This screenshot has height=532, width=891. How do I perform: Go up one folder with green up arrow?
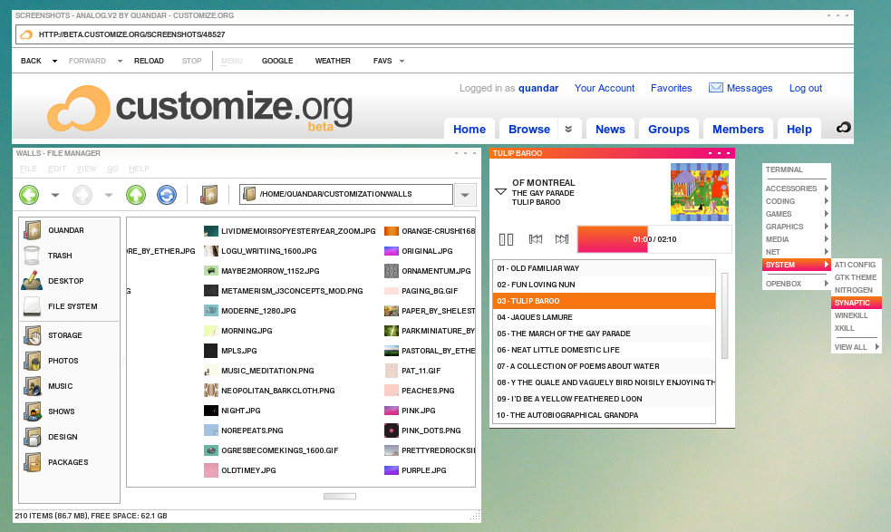136,195
